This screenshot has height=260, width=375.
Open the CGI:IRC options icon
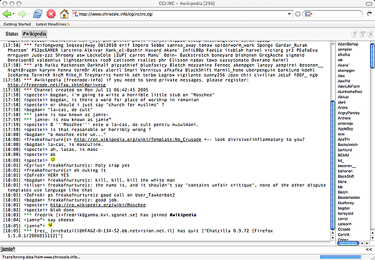click(362, 34)
